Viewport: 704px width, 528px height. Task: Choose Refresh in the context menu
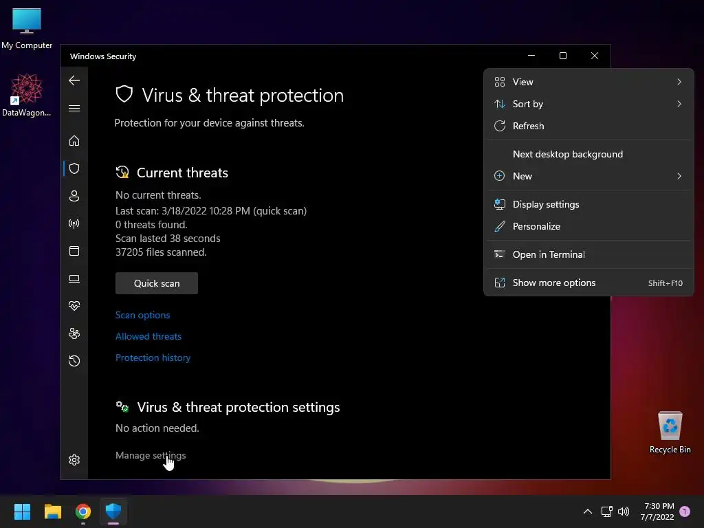pos(588,126)
